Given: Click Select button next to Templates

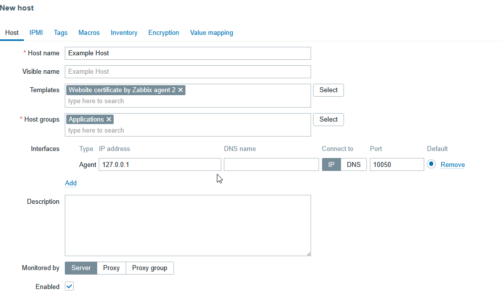Looking at the screenshot, I should tap(329, 90).
